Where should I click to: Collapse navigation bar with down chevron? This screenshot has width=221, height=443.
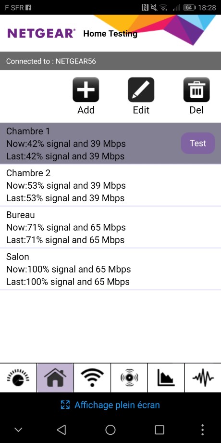click(x=18, y=430)
